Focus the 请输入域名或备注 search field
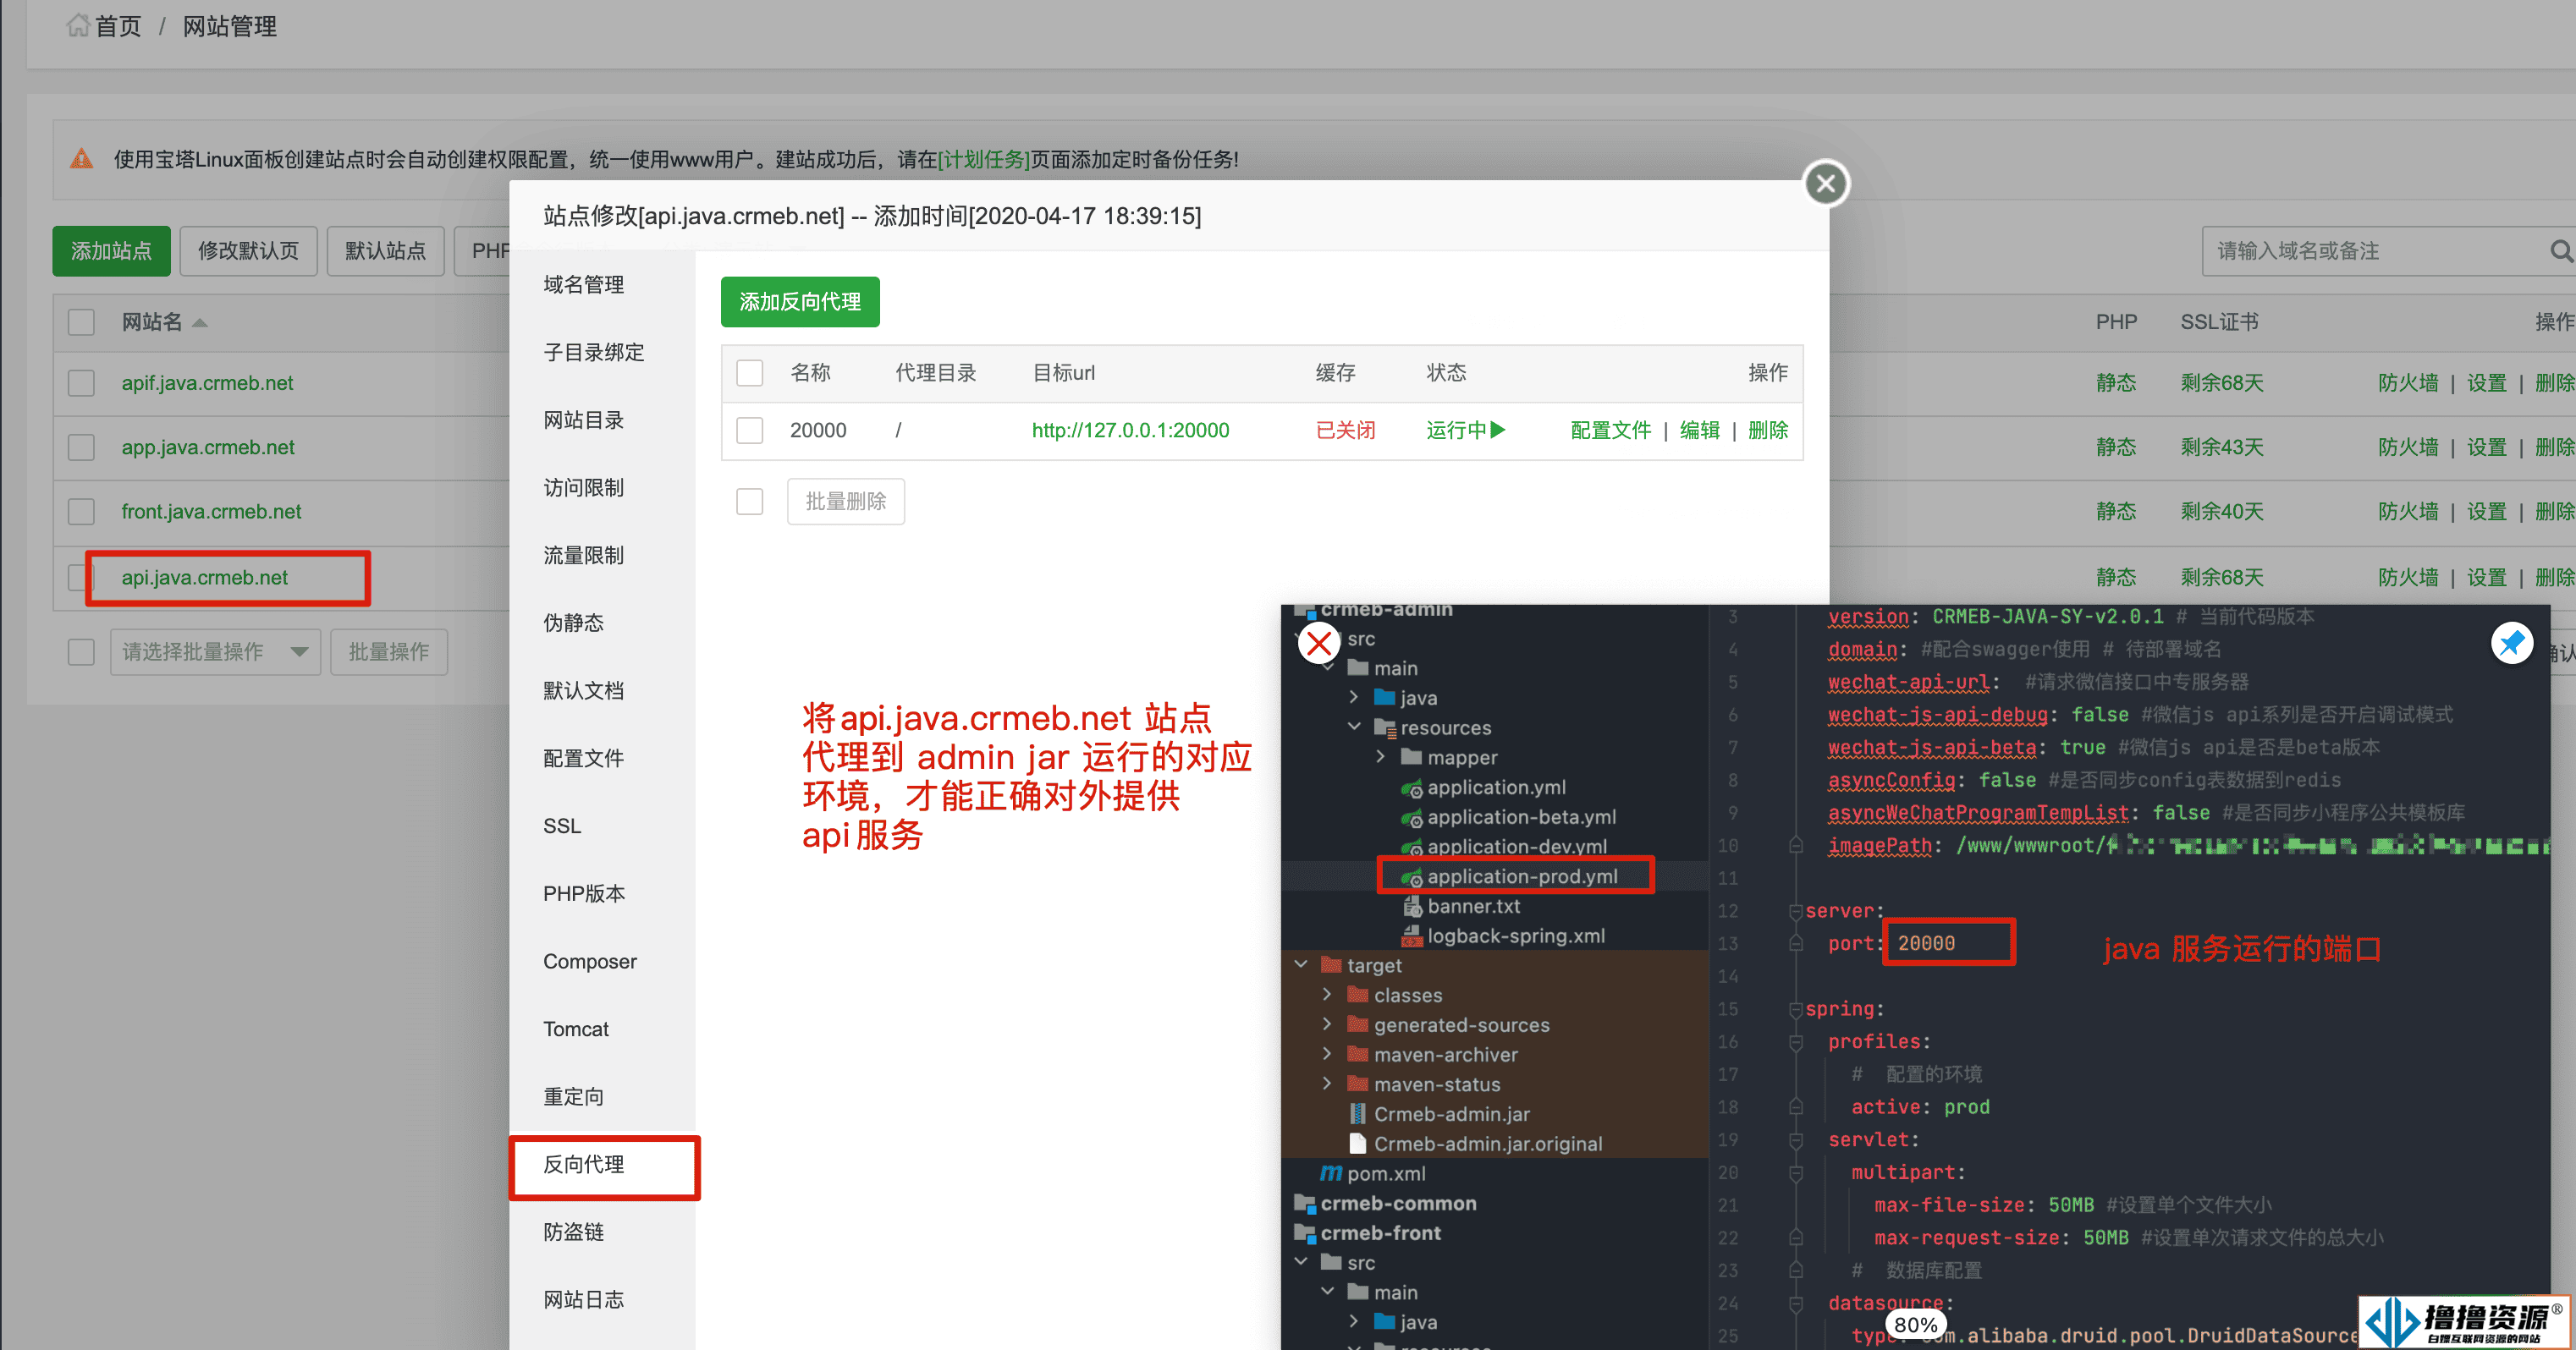This screenshot has height=1350, width=2576. coord(2375,251)
